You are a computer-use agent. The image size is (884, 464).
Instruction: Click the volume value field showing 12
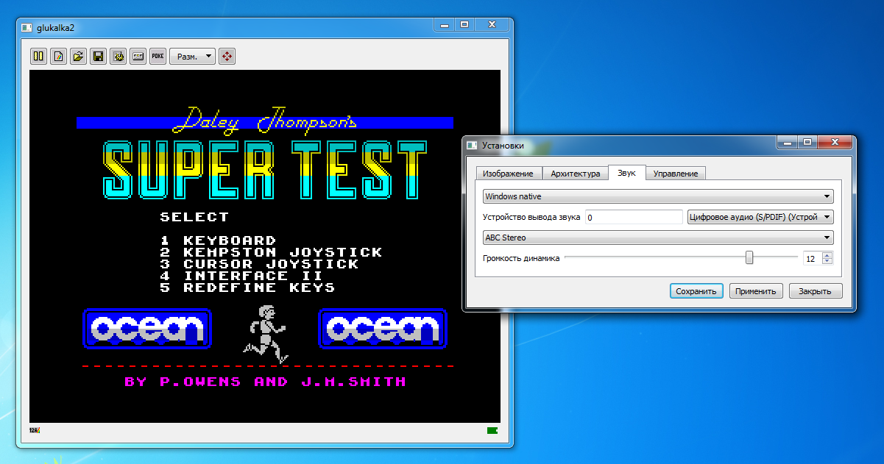click(812, 258)
